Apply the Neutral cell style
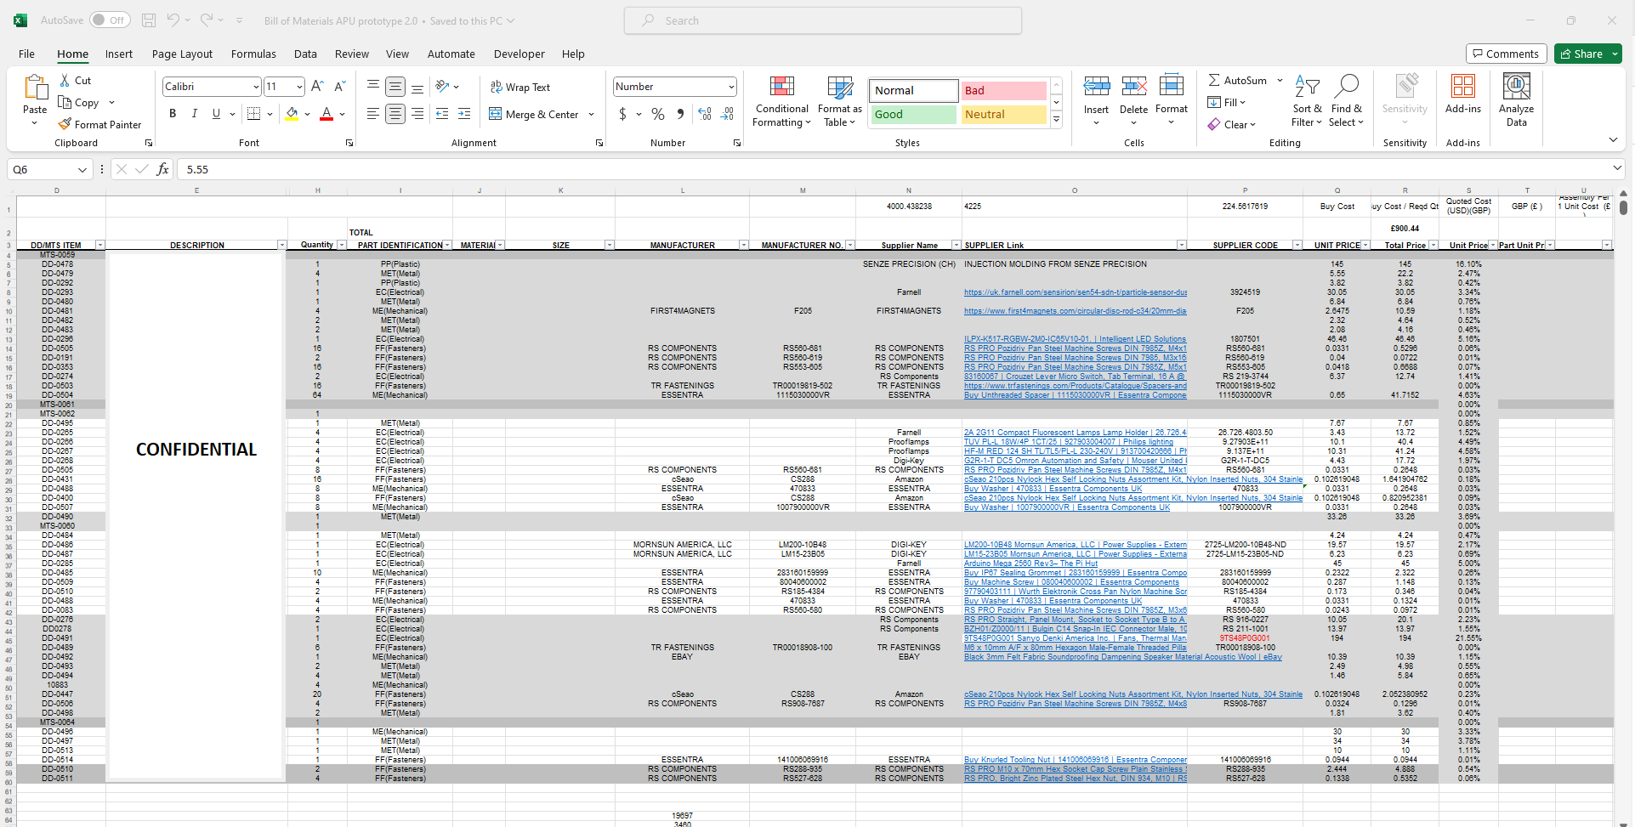Viewport: 1635px width, 827px height. [1003, 114]
